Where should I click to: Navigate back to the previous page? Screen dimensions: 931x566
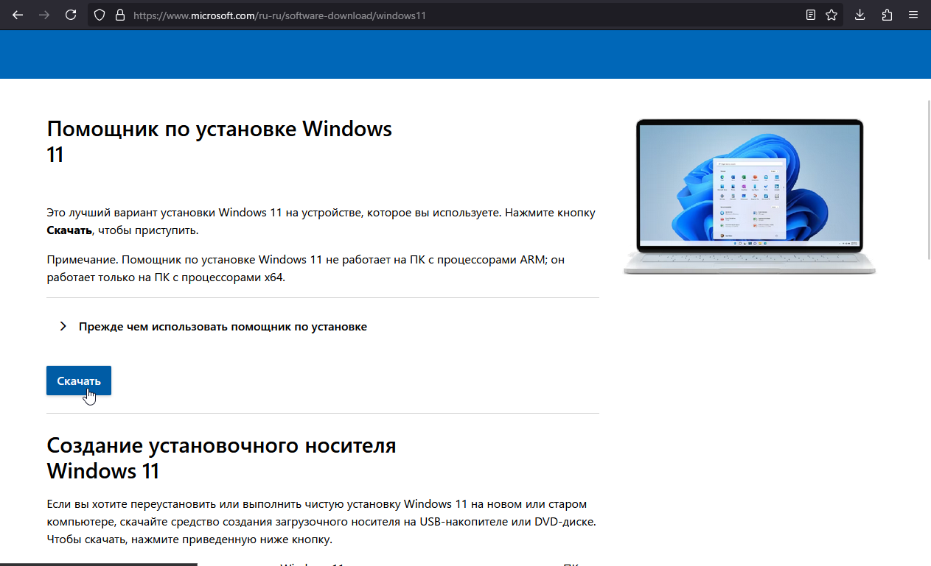pyautogui.click(x=17, y=14)
